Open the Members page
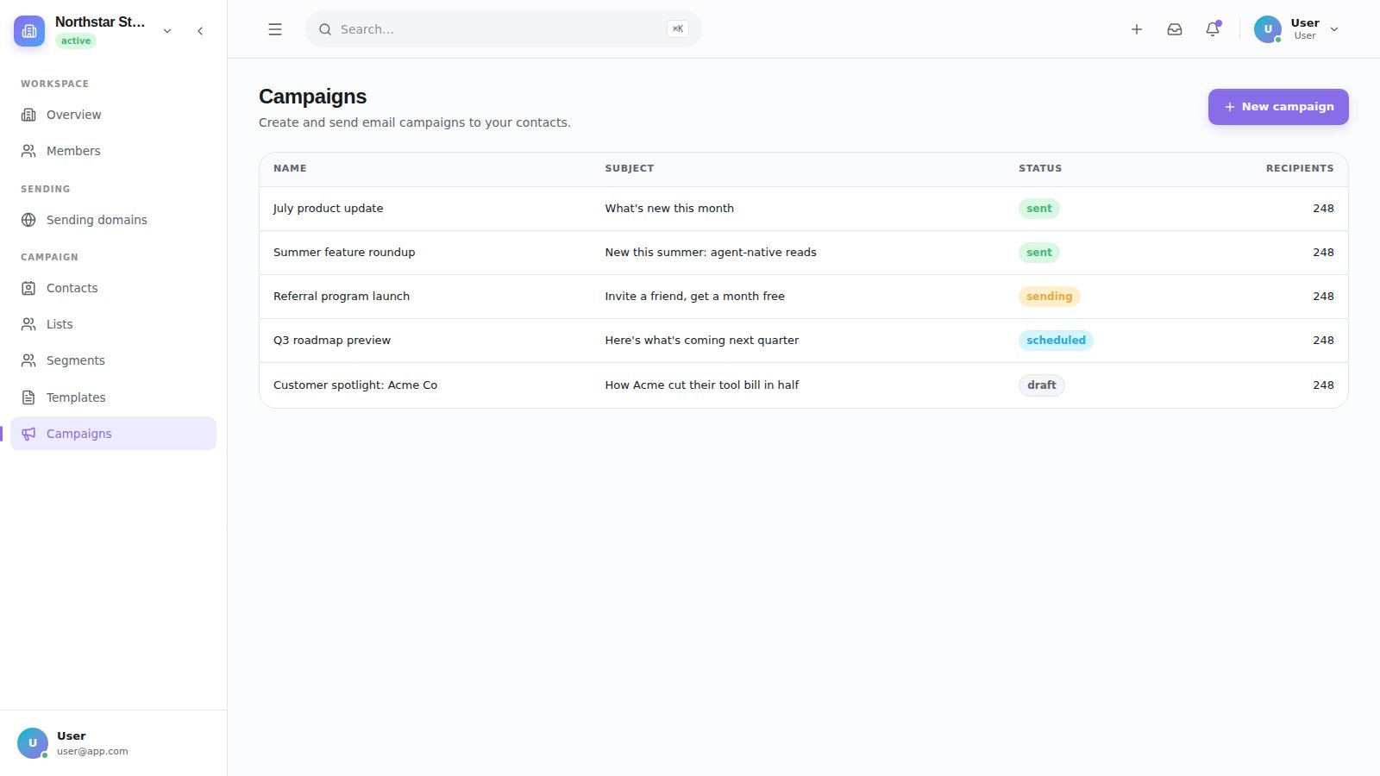 point(113,151)
